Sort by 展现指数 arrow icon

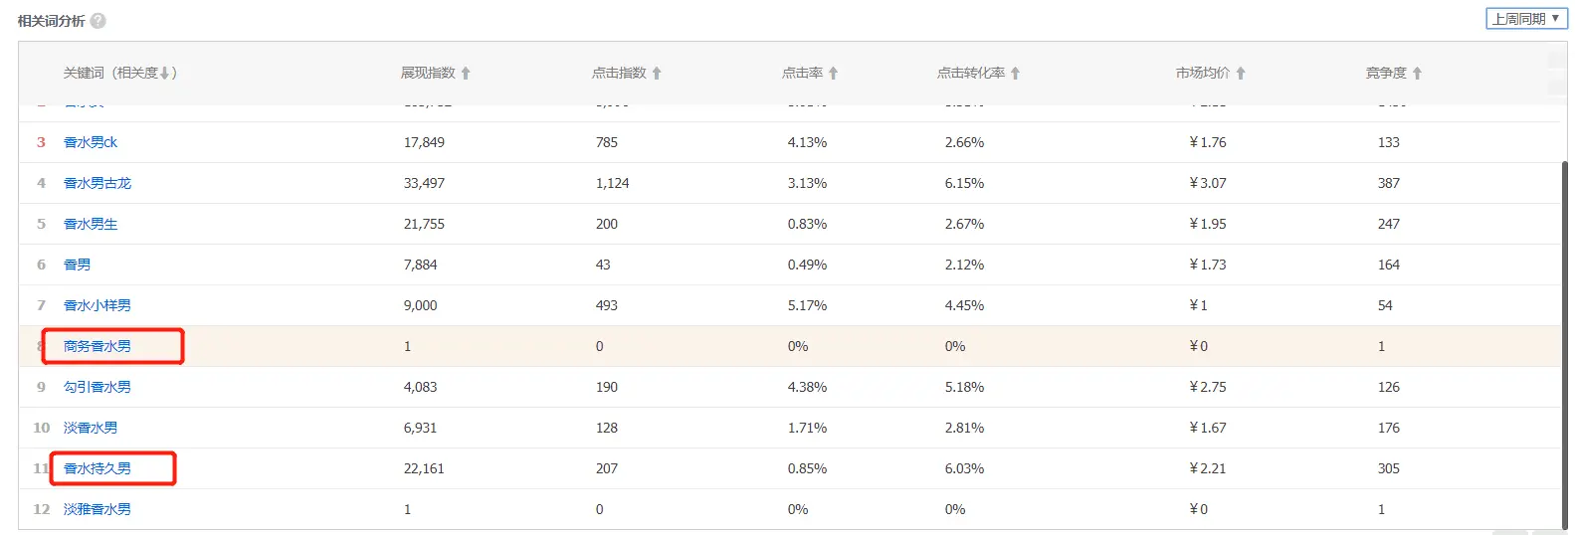pos(466,73)
